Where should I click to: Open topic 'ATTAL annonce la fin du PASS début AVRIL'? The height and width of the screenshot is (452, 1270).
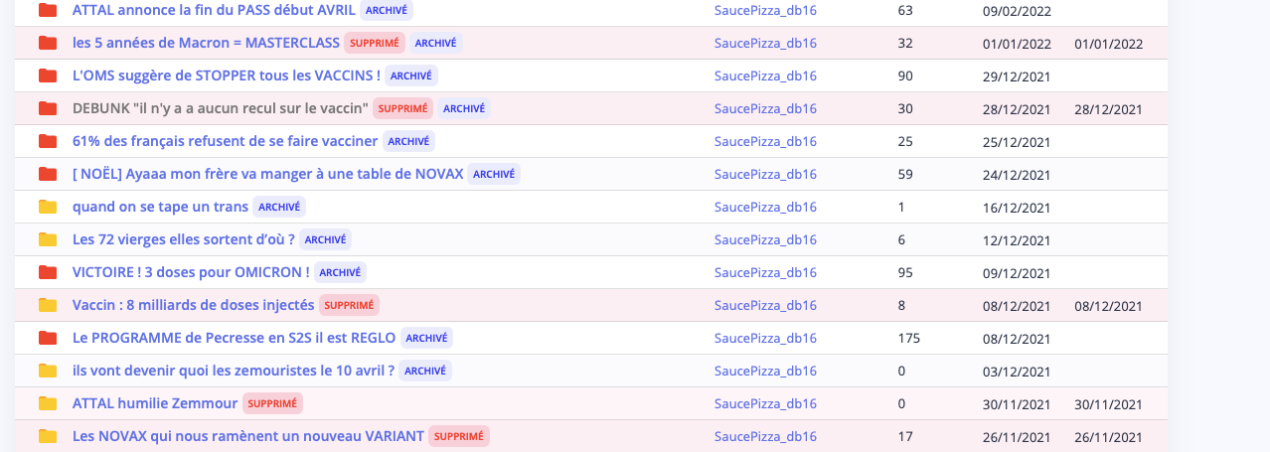click(214, 10)
